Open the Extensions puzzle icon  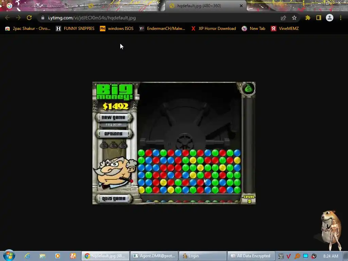pos(308,18)
